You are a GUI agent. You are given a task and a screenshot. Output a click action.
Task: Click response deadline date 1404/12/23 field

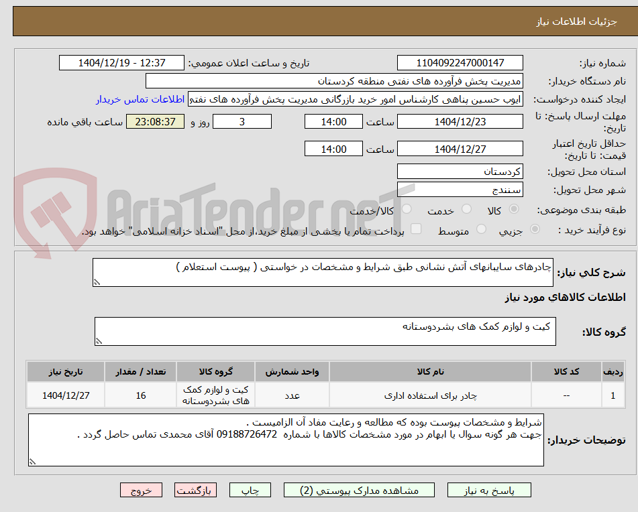(x=460, y=121)
